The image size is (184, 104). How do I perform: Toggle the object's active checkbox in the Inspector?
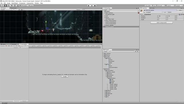pos(144,10)
